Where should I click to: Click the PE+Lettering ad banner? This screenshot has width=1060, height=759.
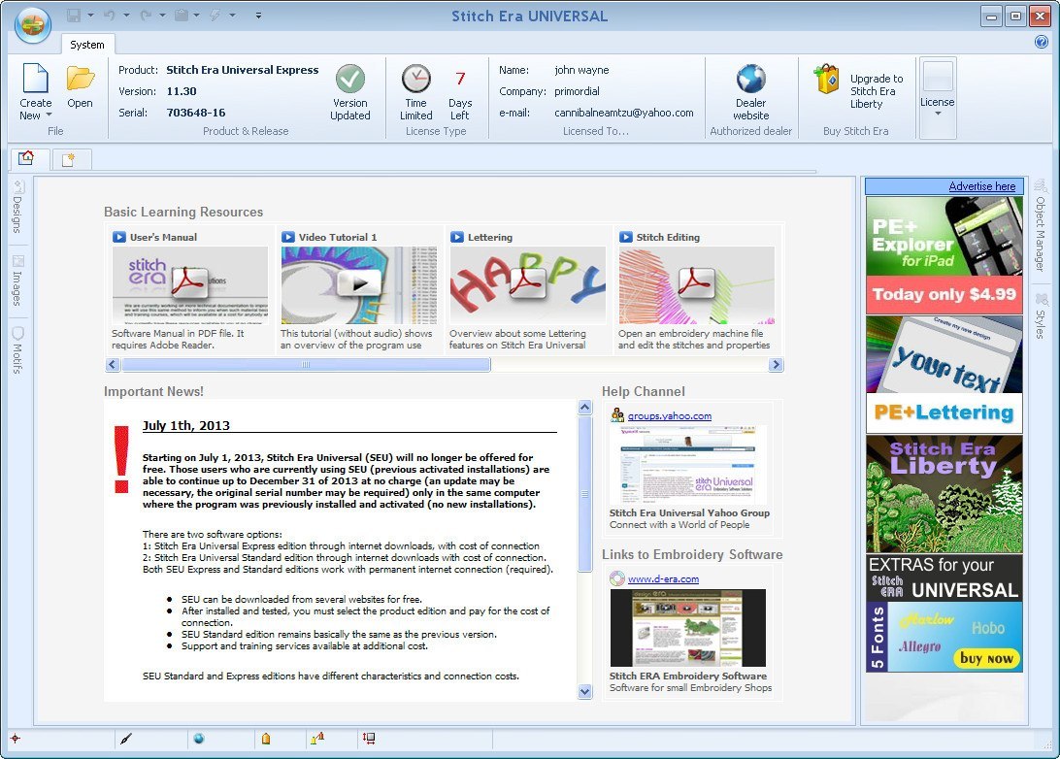(x=944, y=375)
